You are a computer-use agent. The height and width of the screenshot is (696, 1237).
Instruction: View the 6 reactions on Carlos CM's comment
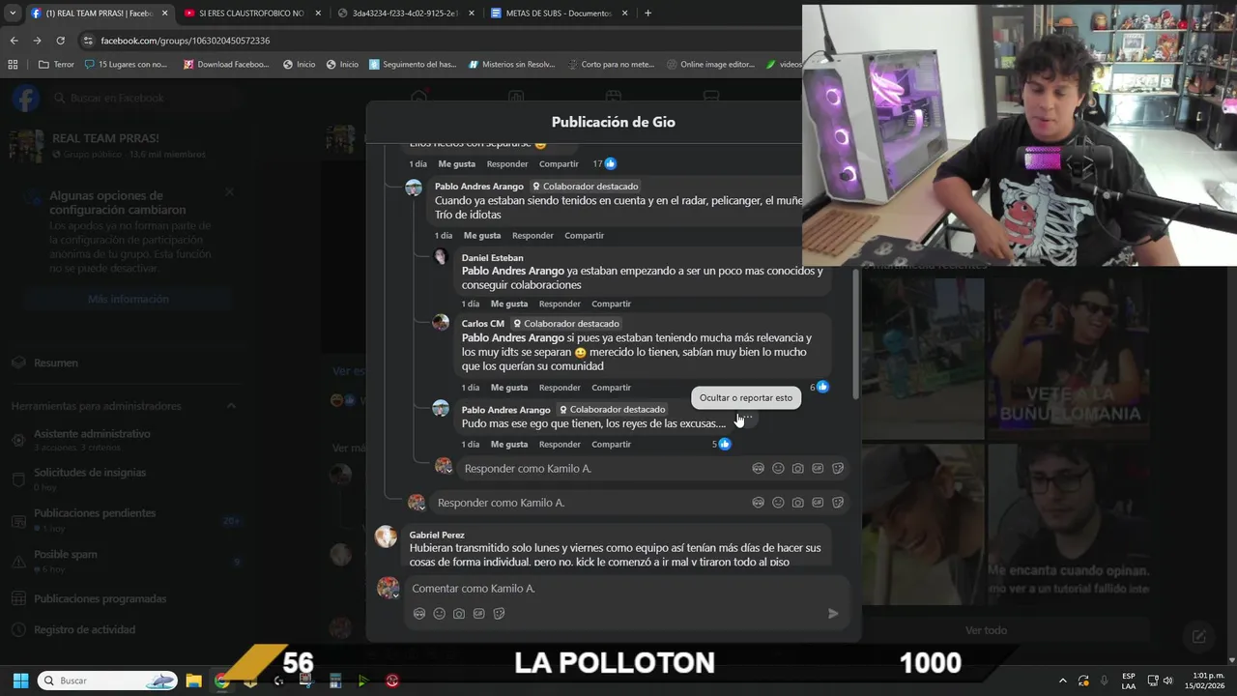(x=820, y=387)
